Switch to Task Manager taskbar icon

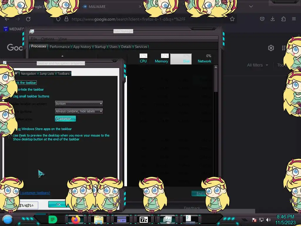click(x=167, y=220)
